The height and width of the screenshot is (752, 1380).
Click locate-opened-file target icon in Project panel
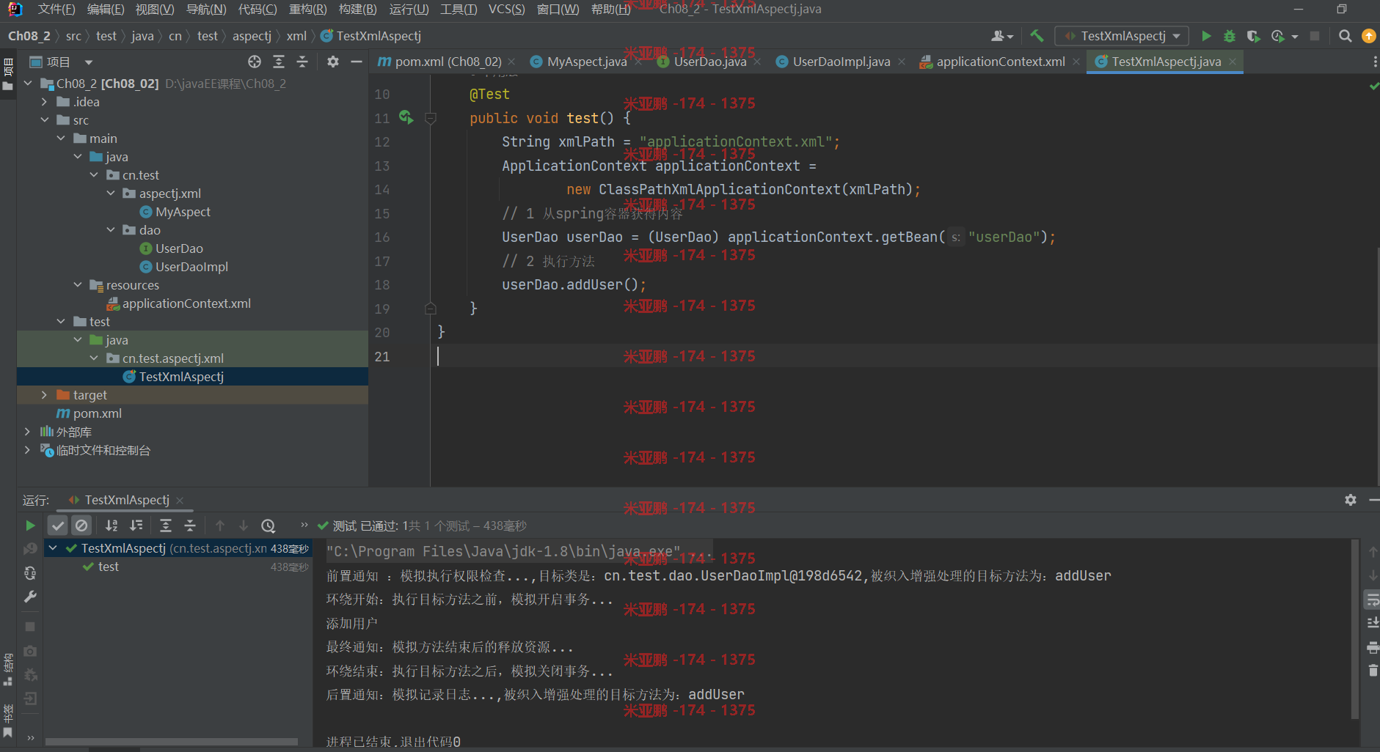pyautogui.click(x=255, y=62)
